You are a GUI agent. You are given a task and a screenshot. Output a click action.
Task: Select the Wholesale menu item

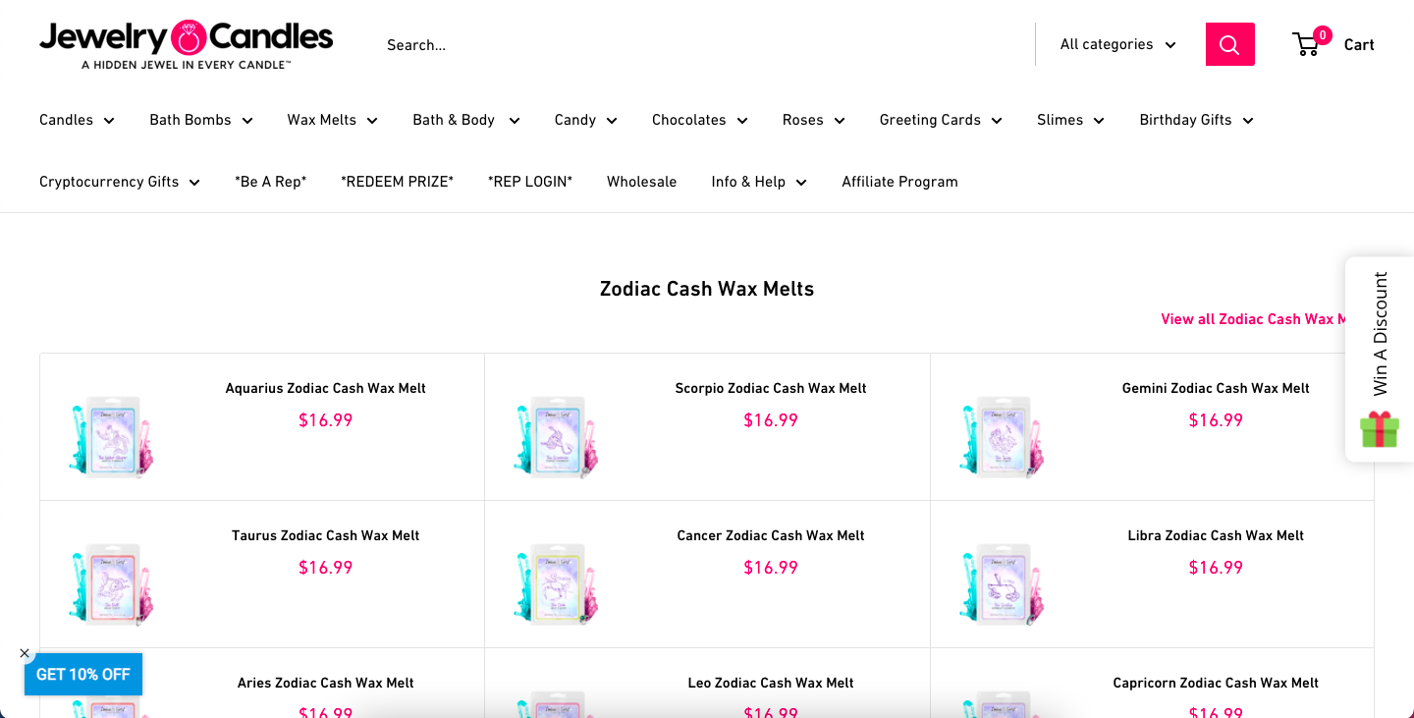tap(642, 181)
